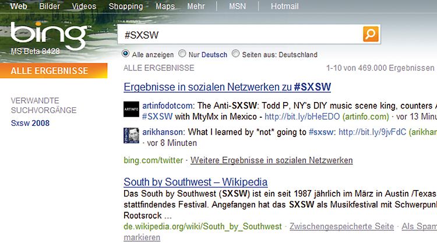This screenshot has width=437, height=246.
Task: Open Maps from the top navigation
Action: tap(165, 6)
